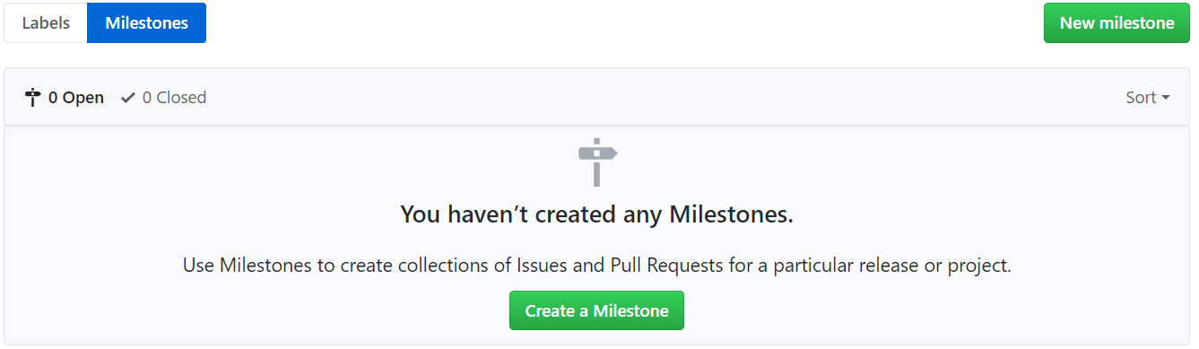
Task: Show the 0 Closed milestones list
Action: pyautogui.click(x=164, y=98)
